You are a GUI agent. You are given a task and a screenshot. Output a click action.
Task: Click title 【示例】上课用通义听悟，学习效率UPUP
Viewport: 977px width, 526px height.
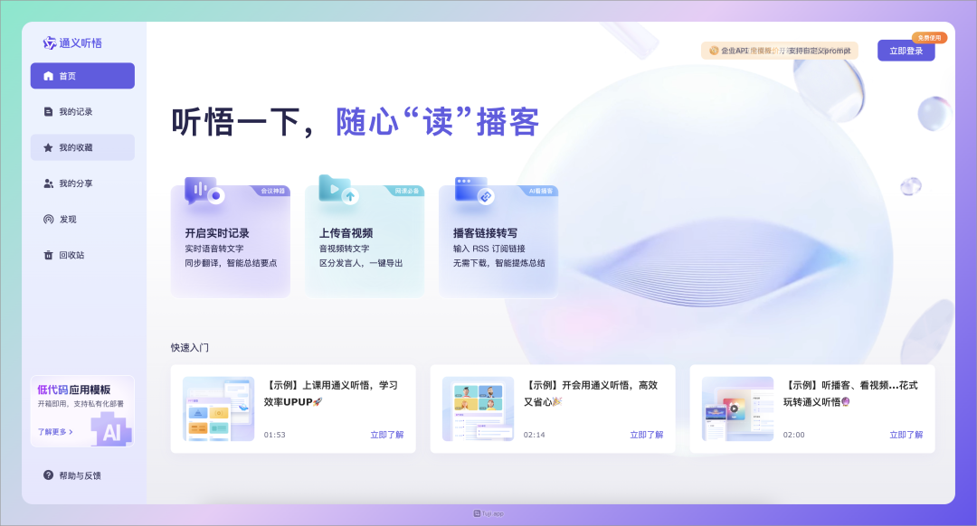[331, 393]
